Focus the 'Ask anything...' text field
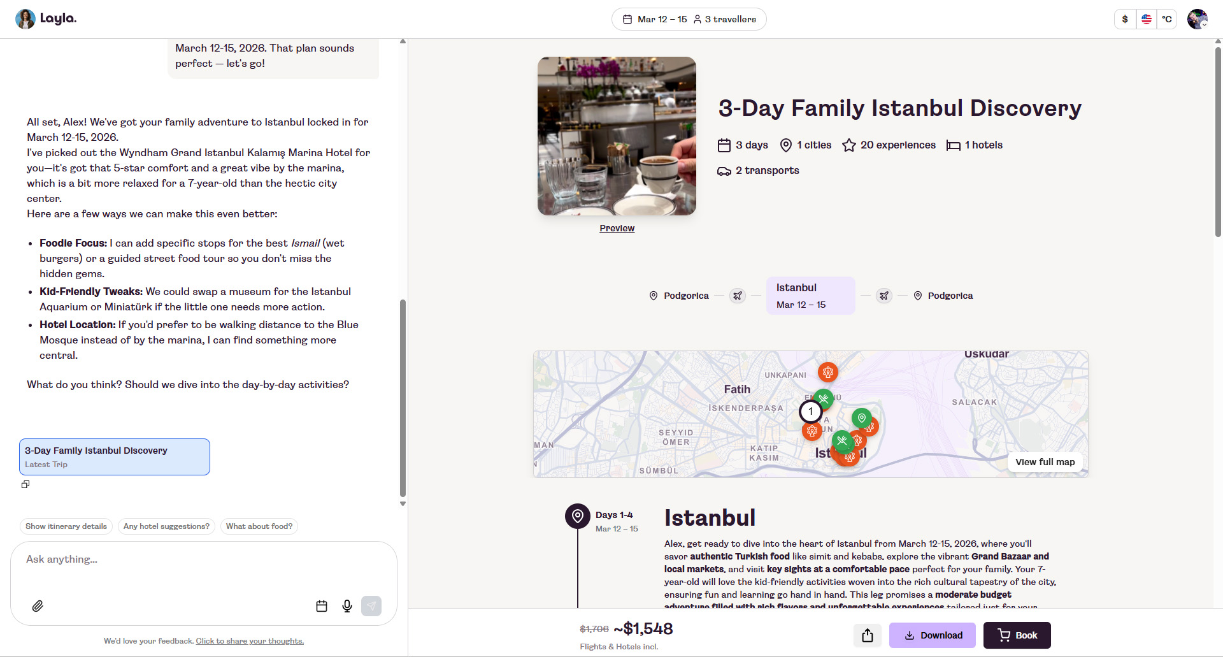The width and height of the screenshot is (1223, 657). [x=204, y=560]
